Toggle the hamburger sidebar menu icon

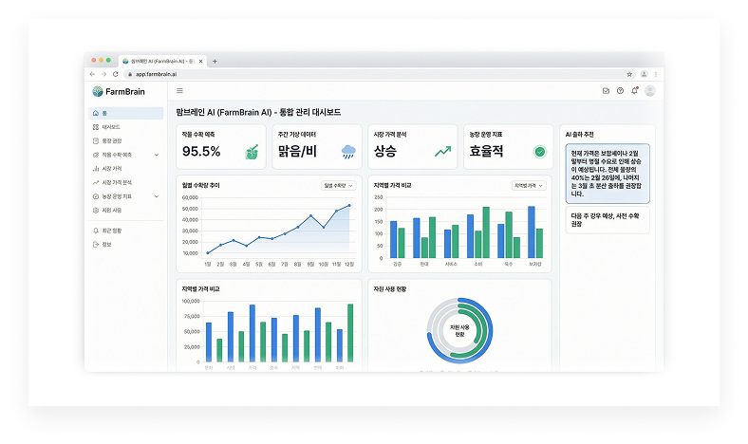point(179,91)
